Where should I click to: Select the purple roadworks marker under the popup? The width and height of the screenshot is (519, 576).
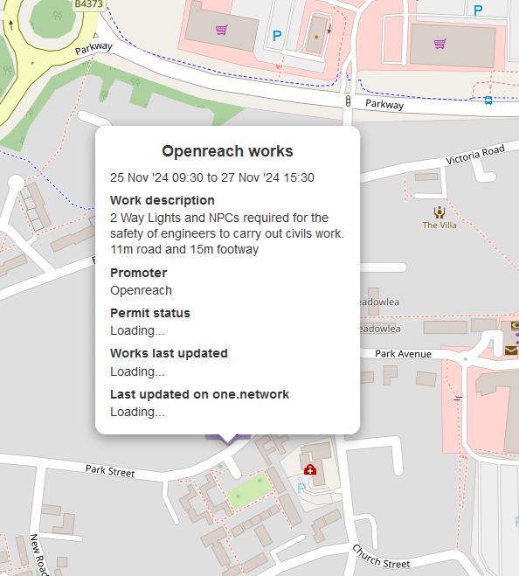[228, 438]
